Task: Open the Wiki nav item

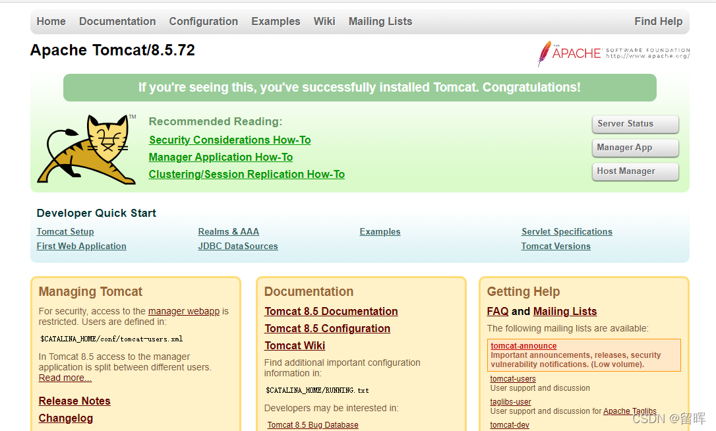Action: click(324, 22)
